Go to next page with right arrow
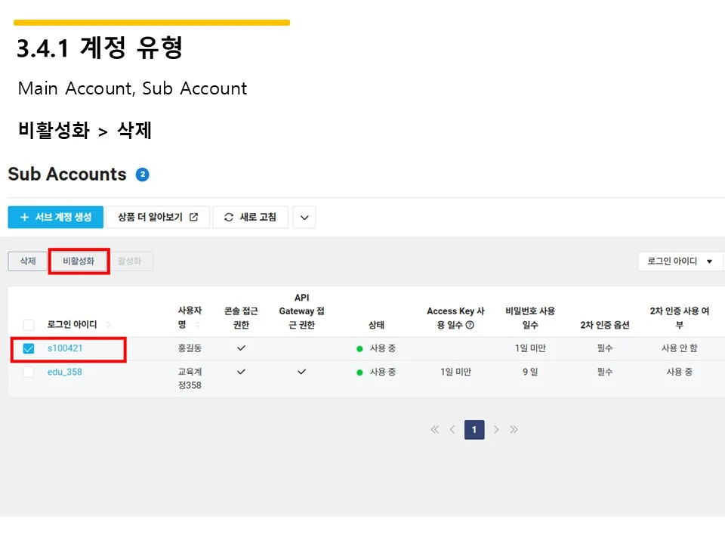The image size is (725, 544). pyautogui.click(x=496, y=429)
